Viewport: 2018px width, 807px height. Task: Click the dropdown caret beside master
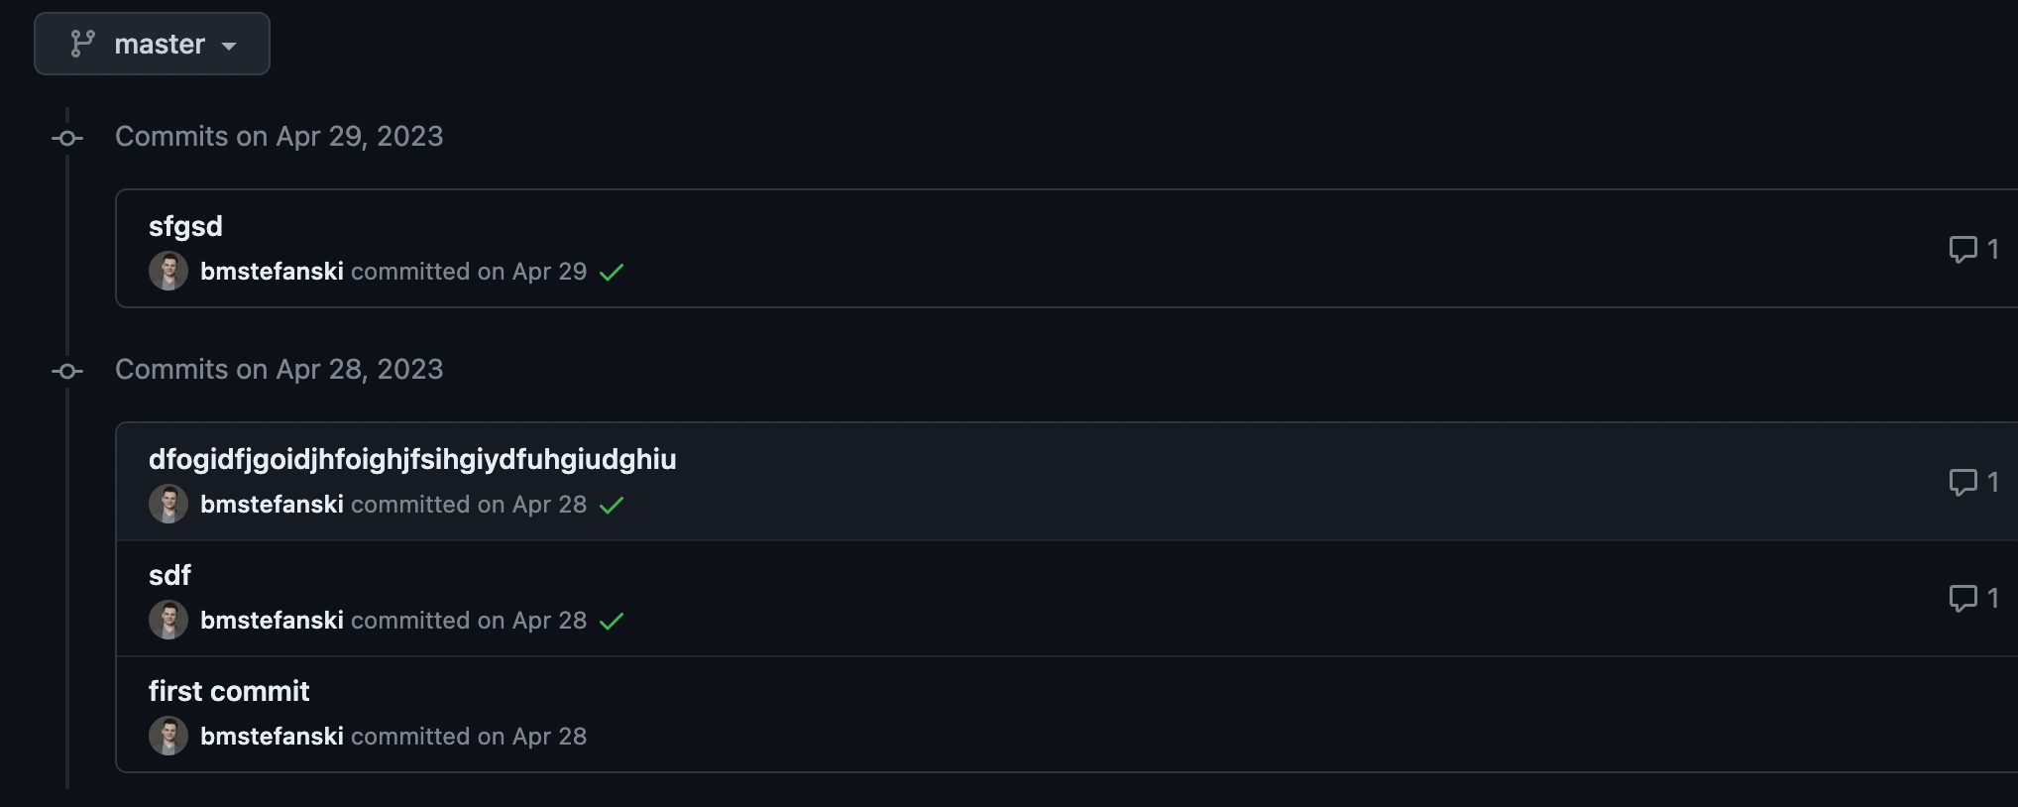pyautogui.click(x=232, y=46)
